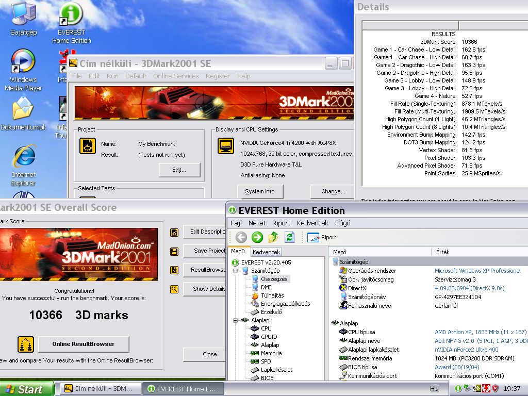528x396 pixels.
Task: Open the File menu in 3DMark2001
Action: coord(76,76)
